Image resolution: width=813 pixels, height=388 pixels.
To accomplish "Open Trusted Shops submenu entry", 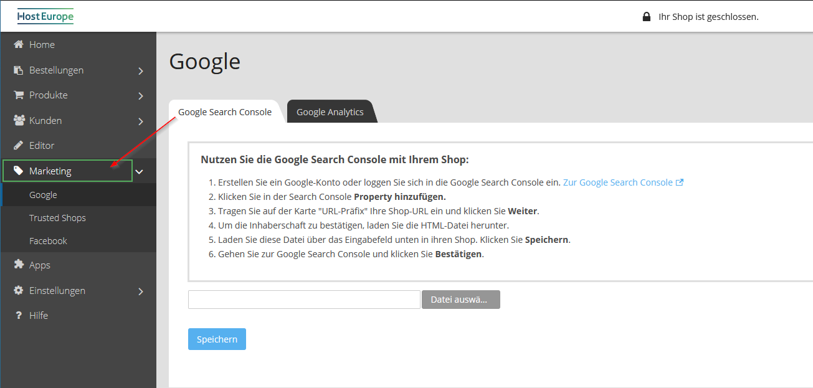I will coord(78,218).
